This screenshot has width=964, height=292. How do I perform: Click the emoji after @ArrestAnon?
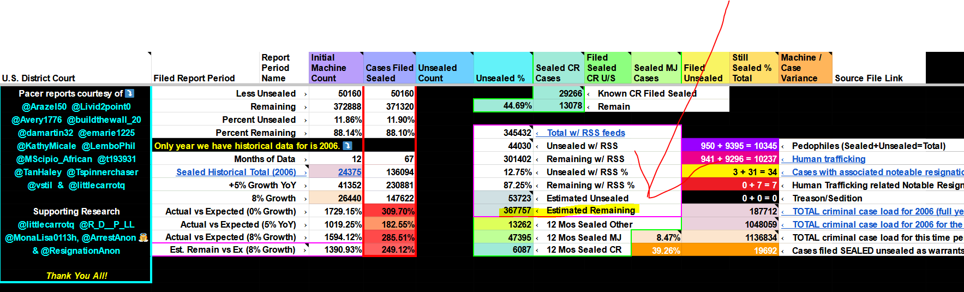[143, 237]
